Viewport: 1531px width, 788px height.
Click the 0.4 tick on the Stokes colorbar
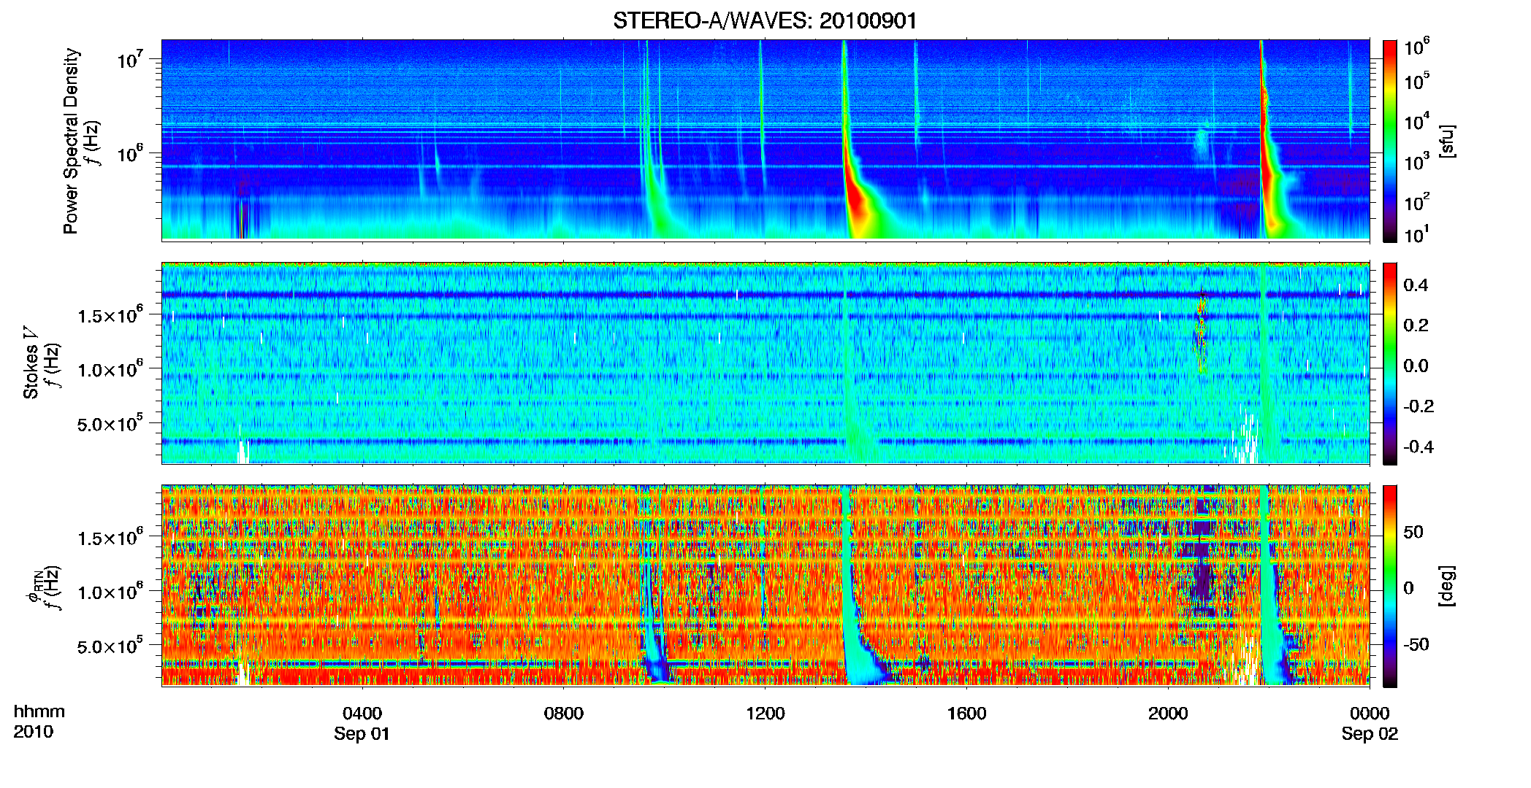[1416, 285]
